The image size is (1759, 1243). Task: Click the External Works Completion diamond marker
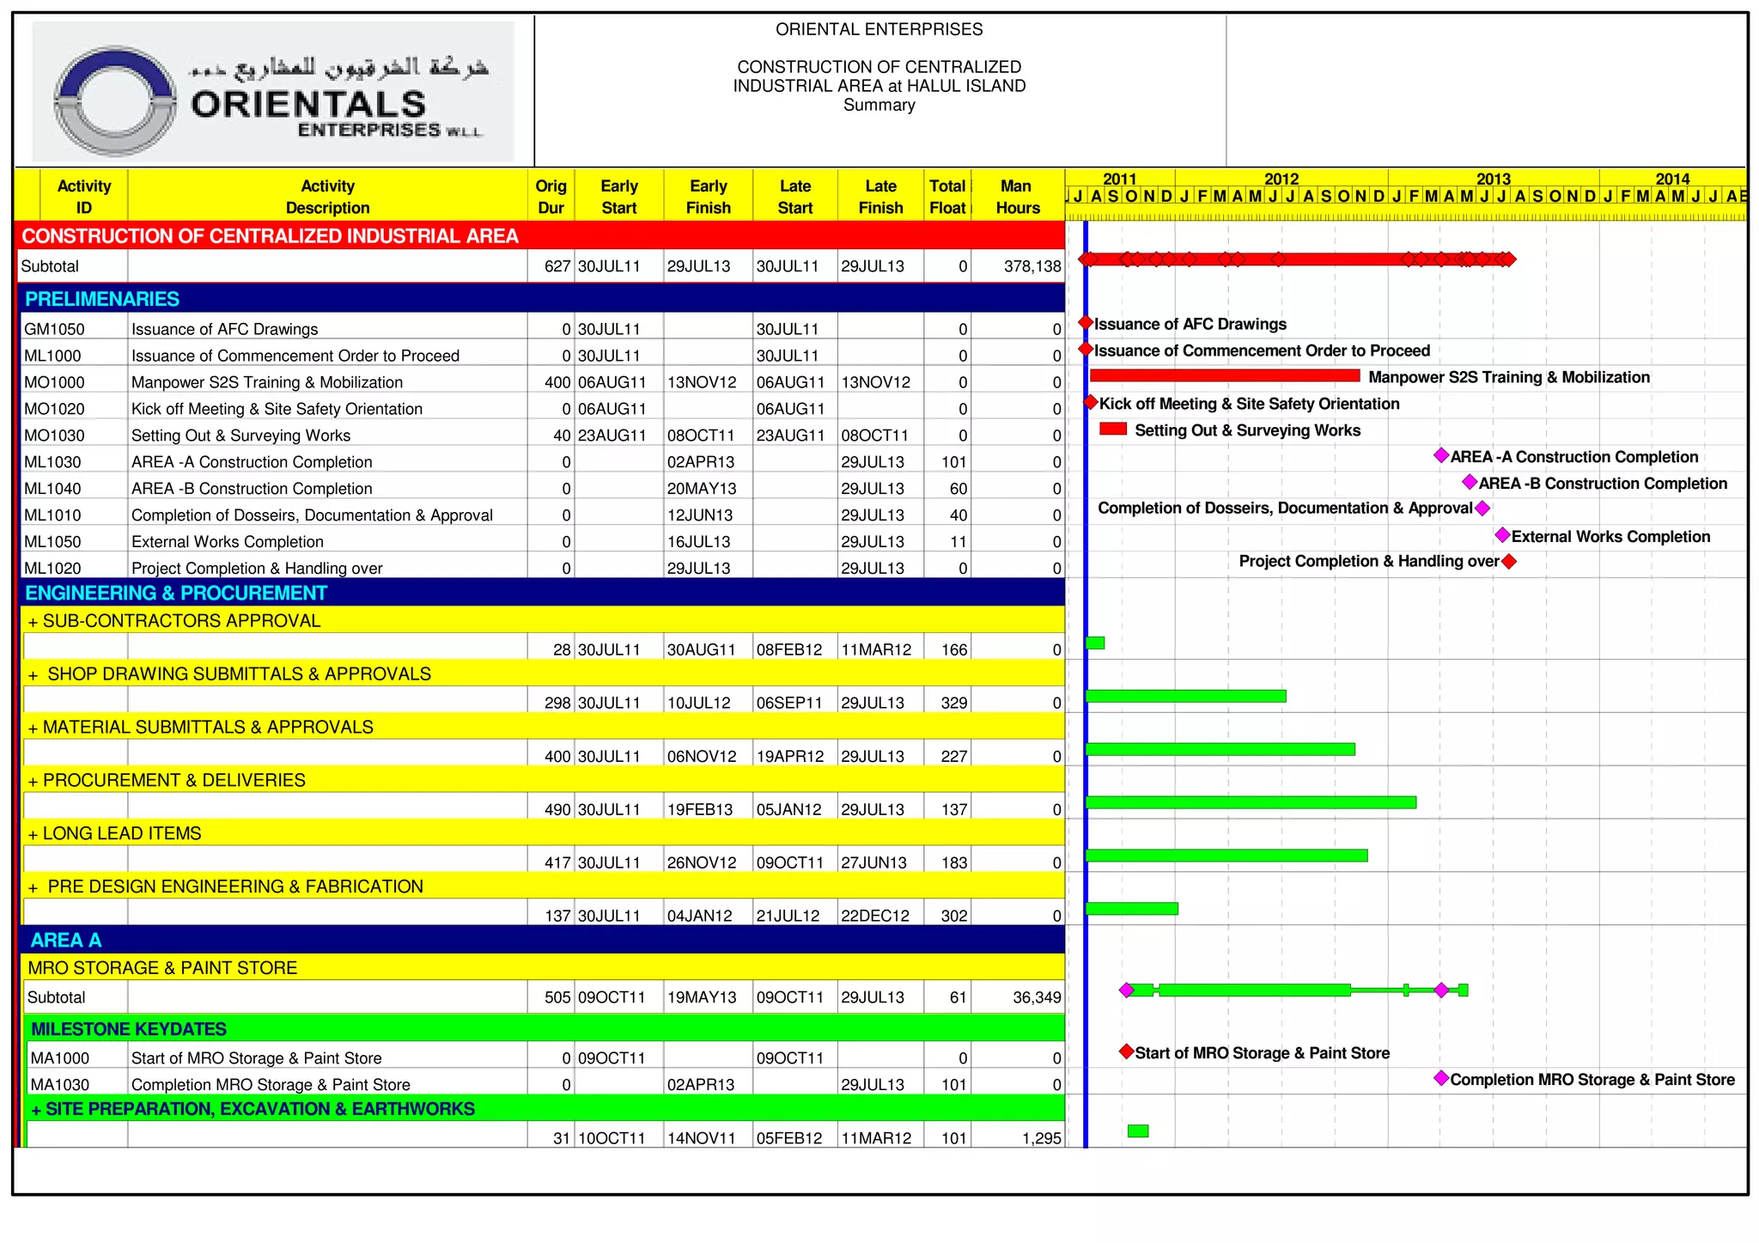pos(1502,535)
